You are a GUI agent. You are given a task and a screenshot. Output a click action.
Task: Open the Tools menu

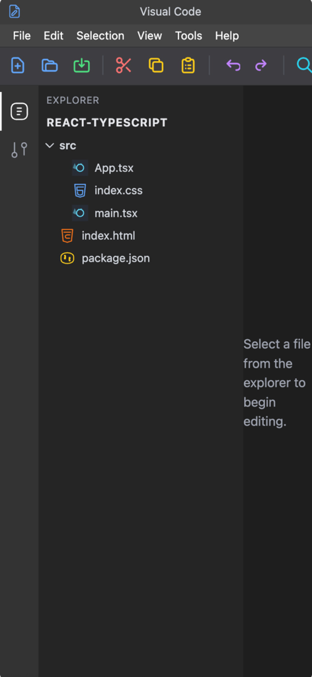pyautogui.click(x=188, y=36)
